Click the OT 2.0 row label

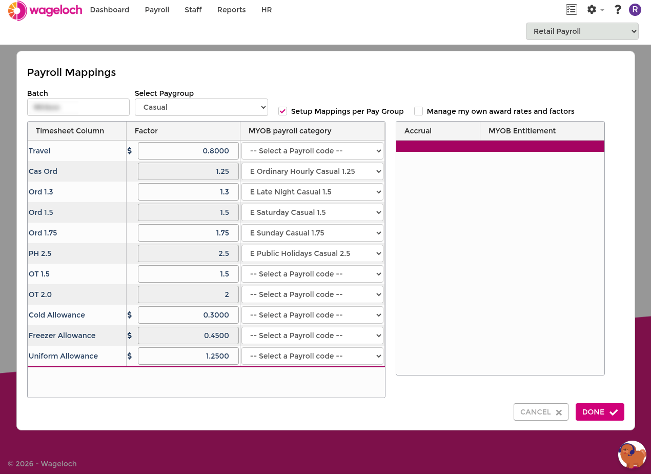(x=40, y=294)
